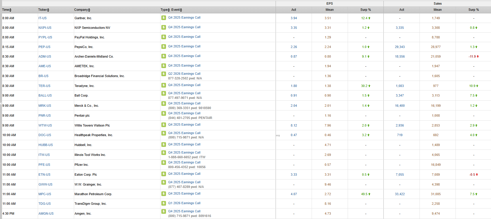Sort by the Event column header

(x=176, y=10)
